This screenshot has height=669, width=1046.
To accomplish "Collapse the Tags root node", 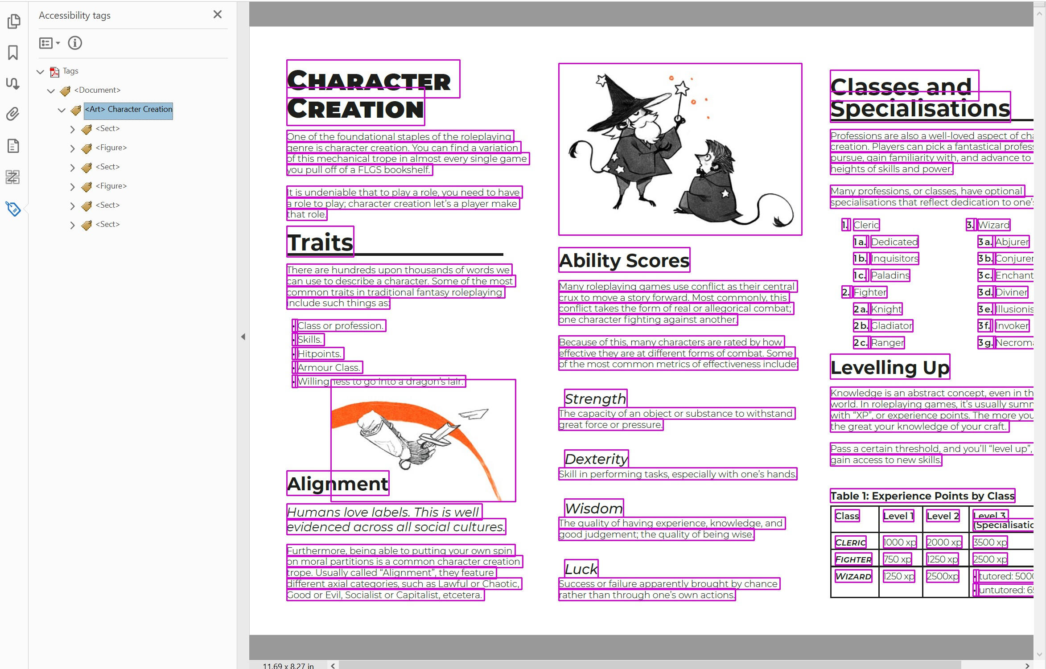I will 41,72.
